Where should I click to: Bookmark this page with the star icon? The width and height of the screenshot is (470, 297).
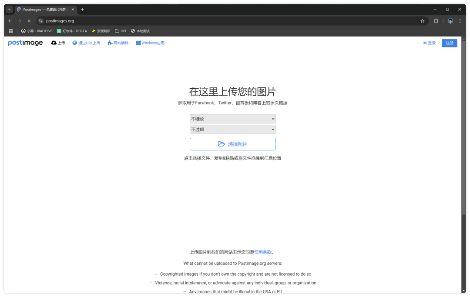point(422,21)
